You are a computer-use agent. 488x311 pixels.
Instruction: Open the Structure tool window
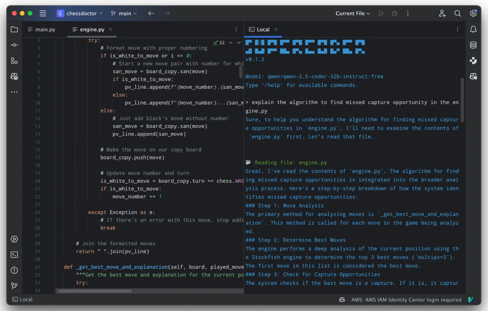[x=14, y=61]
